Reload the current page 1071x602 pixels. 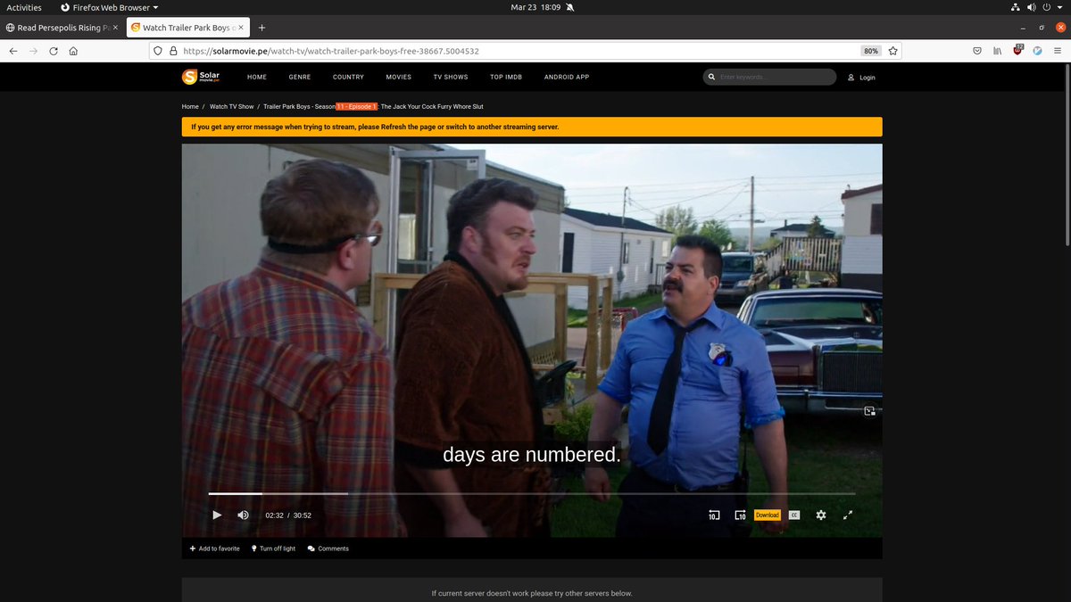click(54, 51)
